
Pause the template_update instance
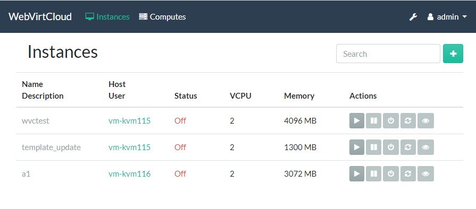(374, 147)
